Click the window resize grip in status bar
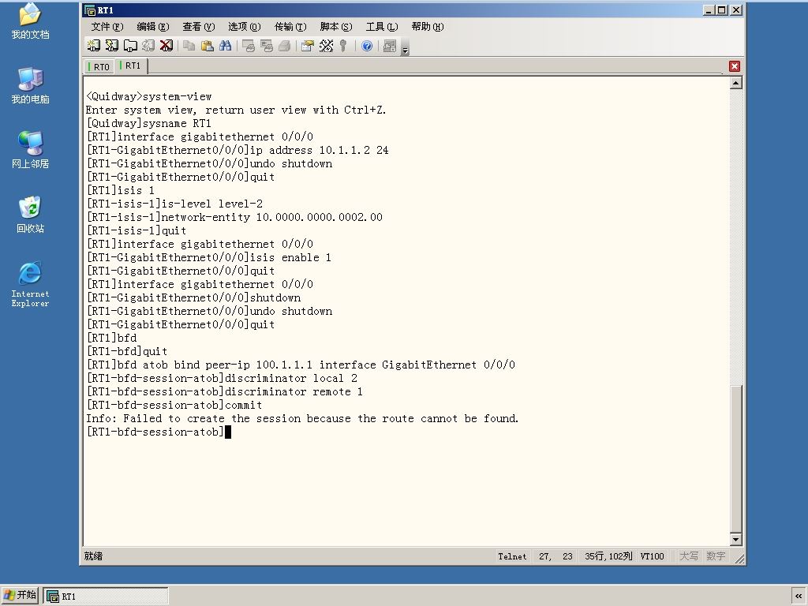 pos(739,559)
